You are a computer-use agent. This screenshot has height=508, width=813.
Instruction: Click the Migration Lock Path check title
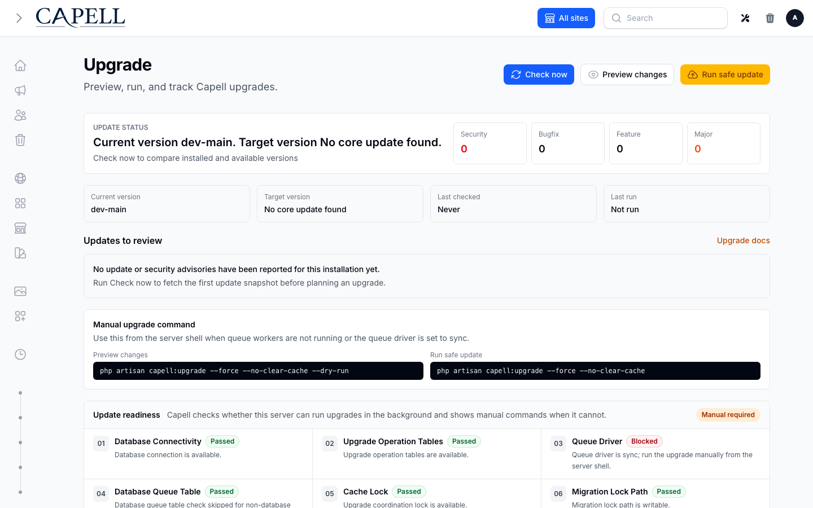tap(610, 492)
